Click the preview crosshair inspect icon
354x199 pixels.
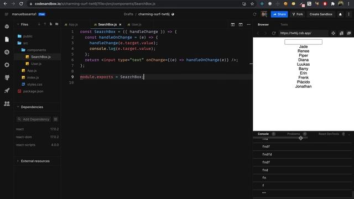333,33
